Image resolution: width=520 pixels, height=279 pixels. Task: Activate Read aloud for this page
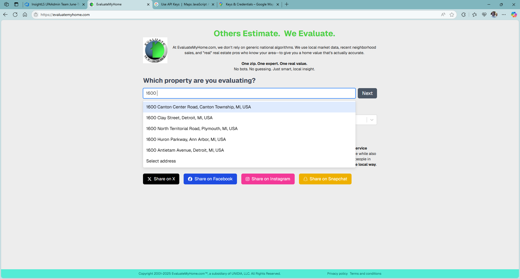pos(443,15)
